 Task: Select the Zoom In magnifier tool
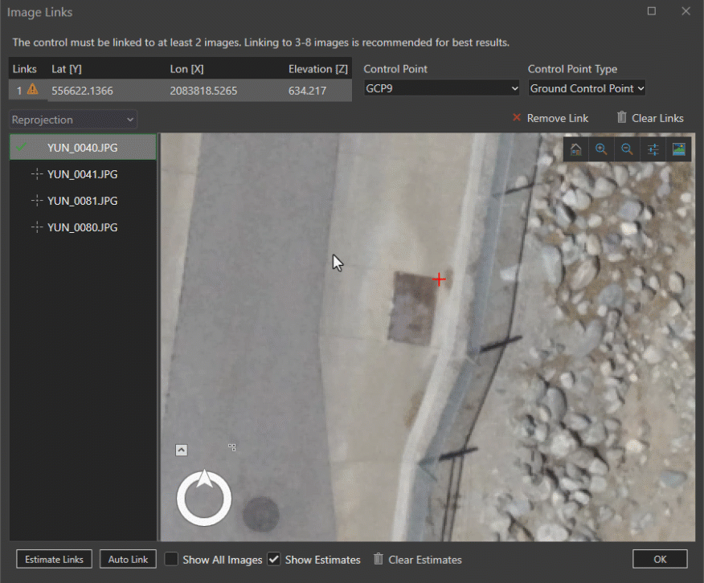601,149
